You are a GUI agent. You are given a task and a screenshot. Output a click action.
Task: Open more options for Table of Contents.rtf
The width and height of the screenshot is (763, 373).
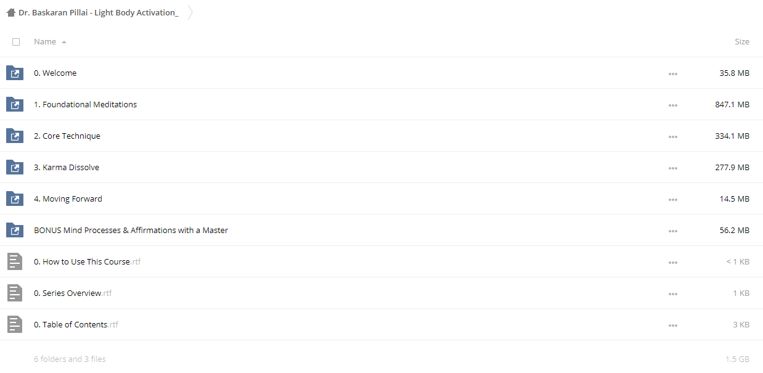coord(672,325)
